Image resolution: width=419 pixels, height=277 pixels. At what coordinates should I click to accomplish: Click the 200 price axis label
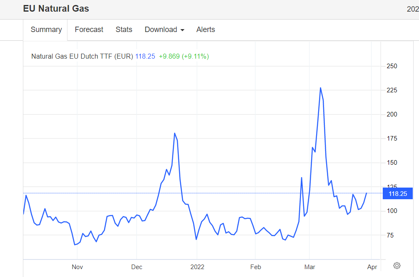click(x=392, y=114)
